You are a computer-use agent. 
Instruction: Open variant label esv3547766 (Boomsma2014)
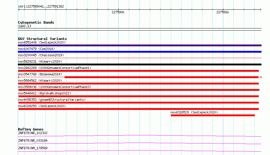tap(40, 74)
